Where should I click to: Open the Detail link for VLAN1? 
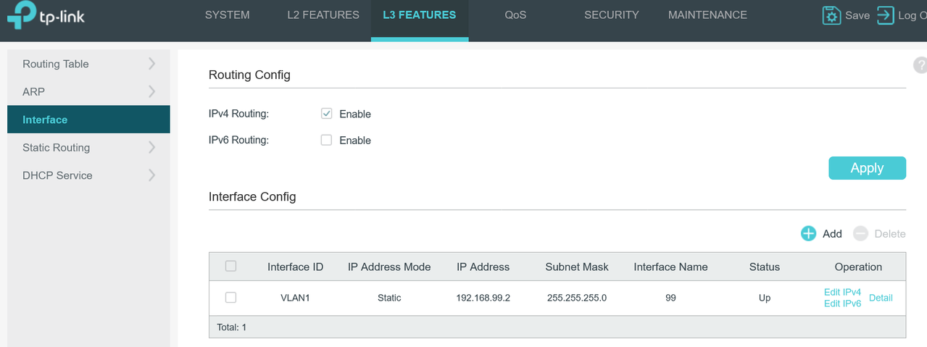881,298
